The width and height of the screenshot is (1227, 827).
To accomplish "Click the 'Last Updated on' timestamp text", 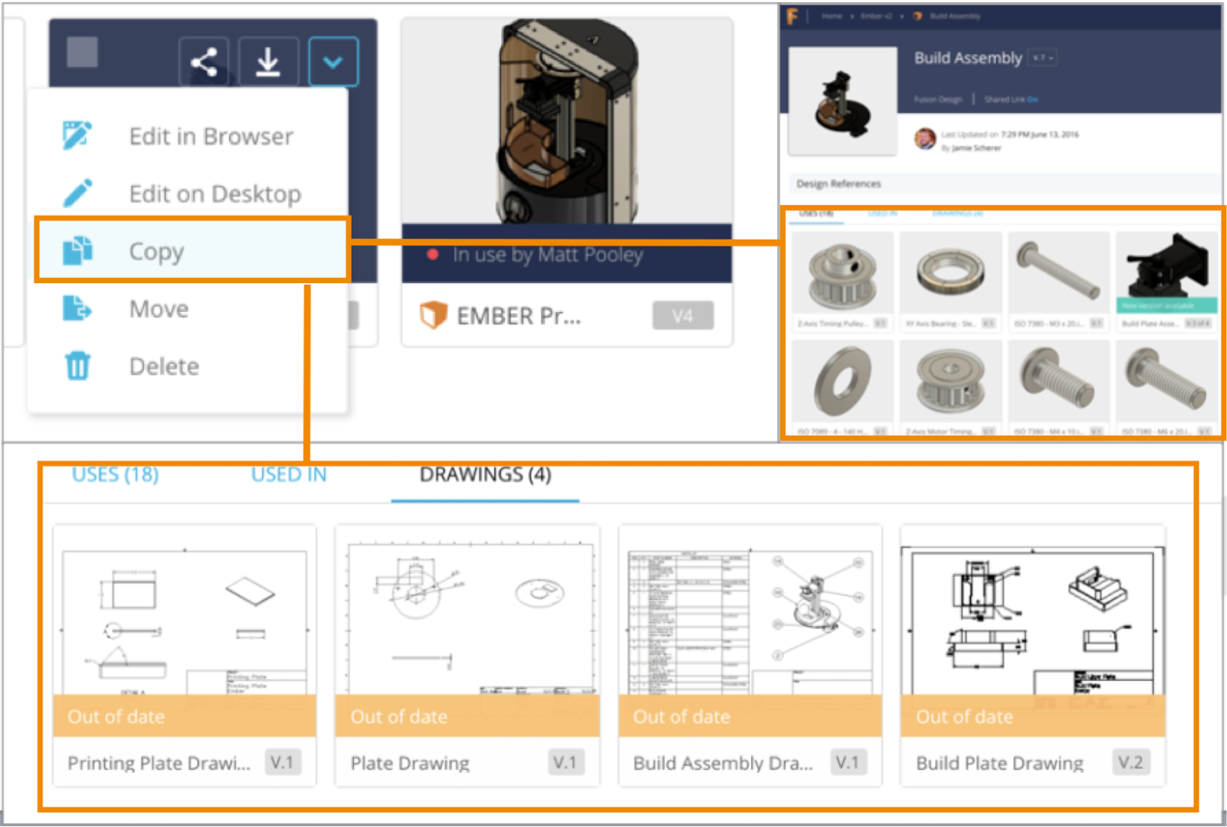I will (1011, 134).
